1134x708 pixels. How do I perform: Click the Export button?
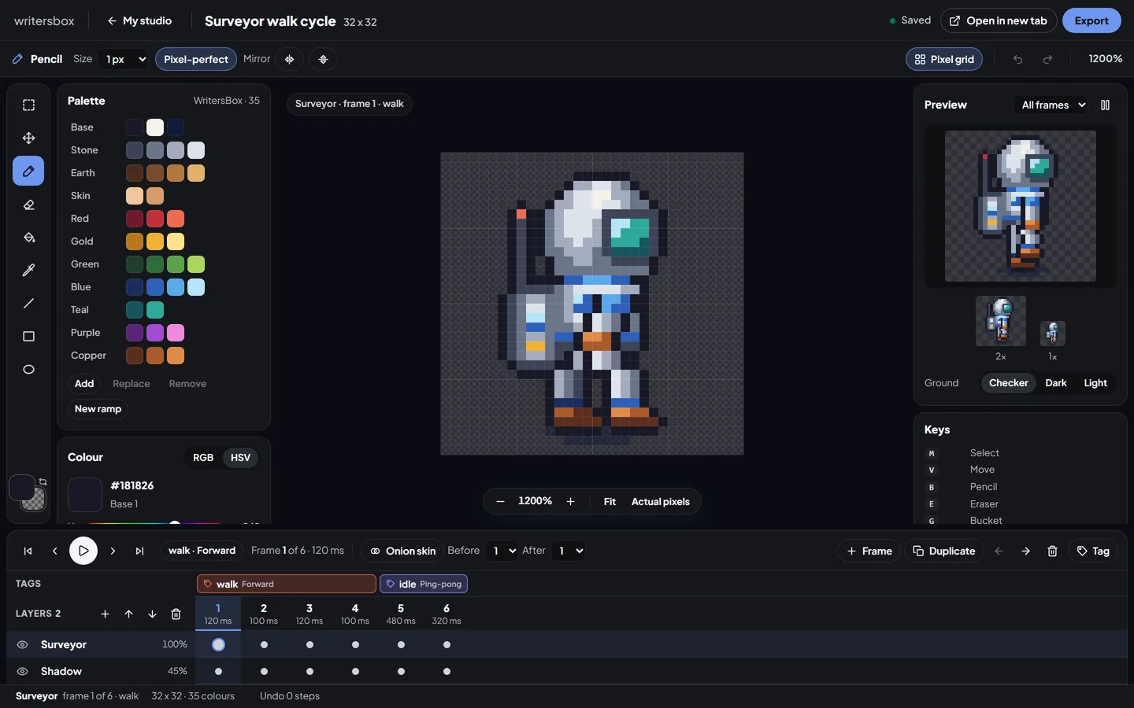1091,20
